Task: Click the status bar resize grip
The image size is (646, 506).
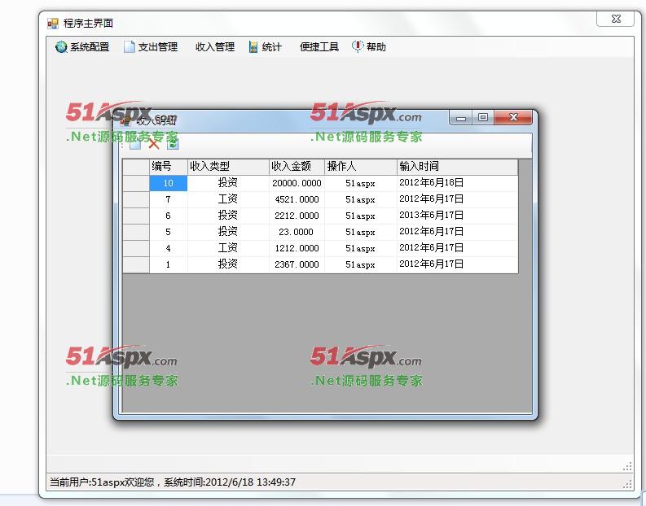Action: pyautogui.click(x=627, y=485)
